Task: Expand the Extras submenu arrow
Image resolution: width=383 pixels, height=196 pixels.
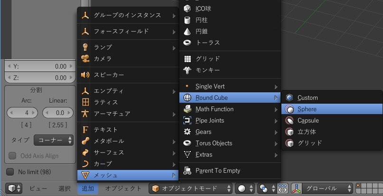Action: click(x=276, y=155)
